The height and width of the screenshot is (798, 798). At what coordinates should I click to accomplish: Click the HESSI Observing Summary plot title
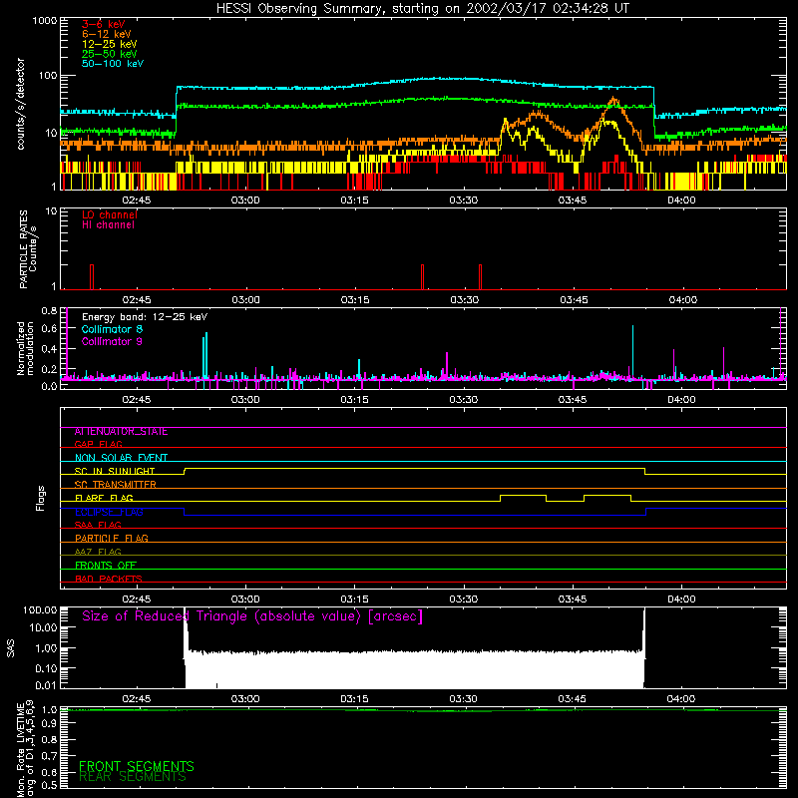tap(422, 9)
